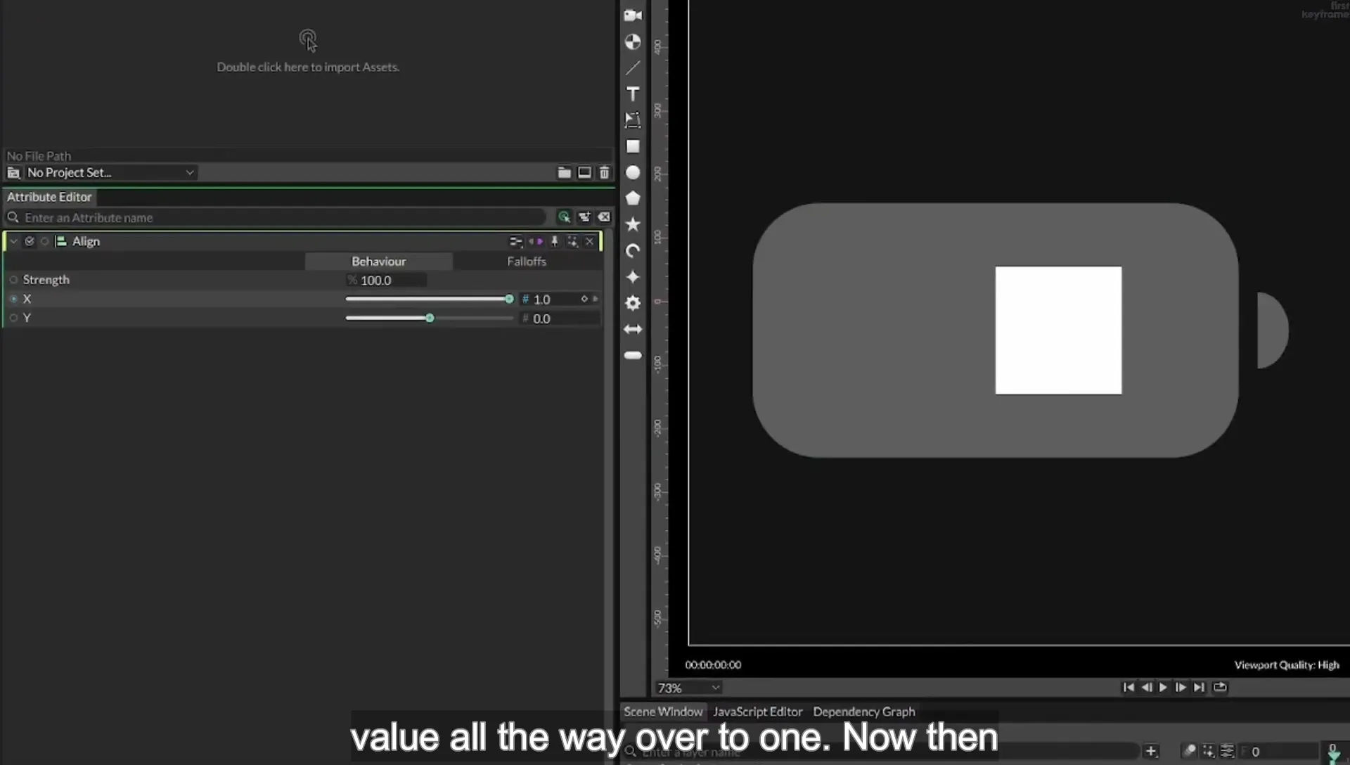Select the double-arrow shape tool
Screen dimensions: 1350x765
(x=633, y=329)
